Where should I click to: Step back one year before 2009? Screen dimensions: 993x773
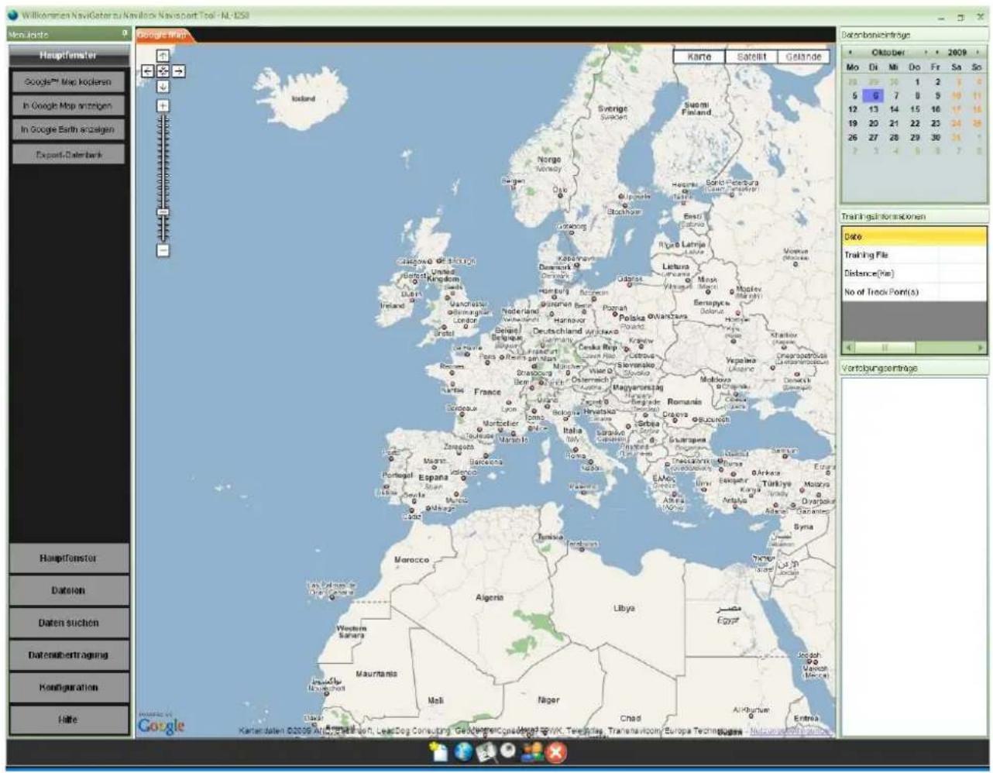coord(938,53)
